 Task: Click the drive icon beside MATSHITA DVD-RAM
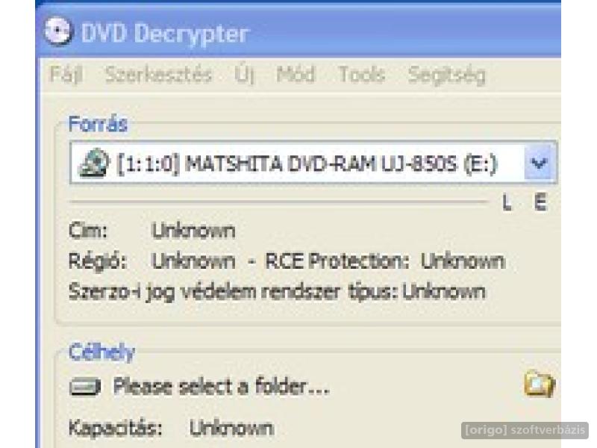point(94,163)
